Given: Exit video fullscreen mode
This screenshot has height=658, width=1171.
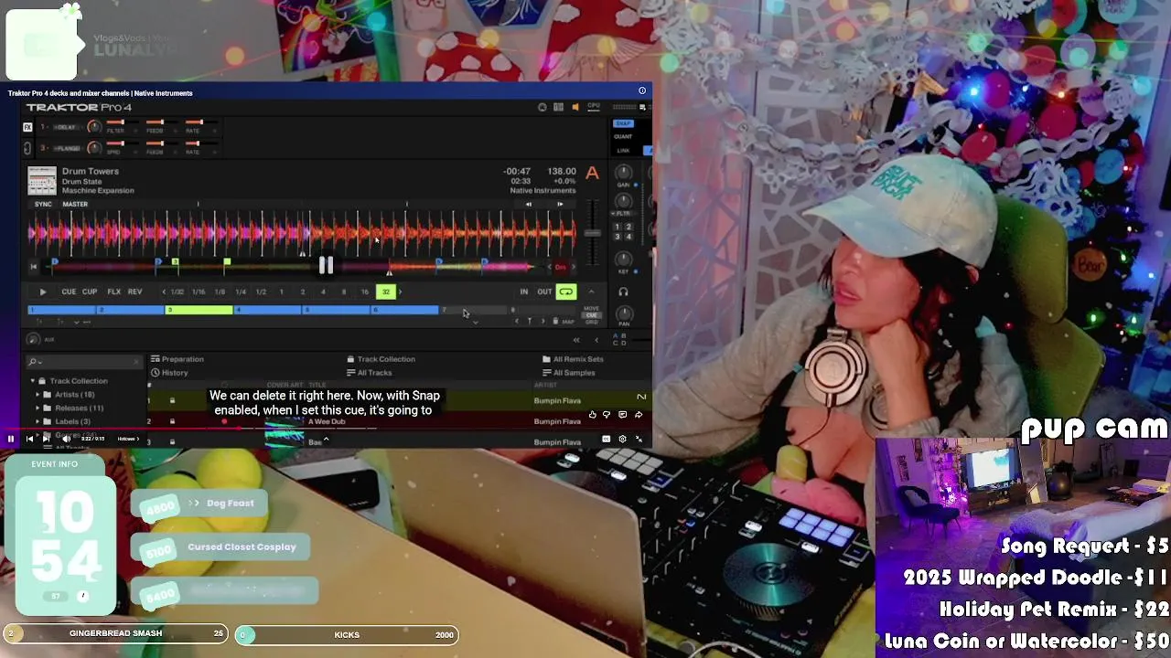Looking at the screenshot, I should [x=639, y=439].
